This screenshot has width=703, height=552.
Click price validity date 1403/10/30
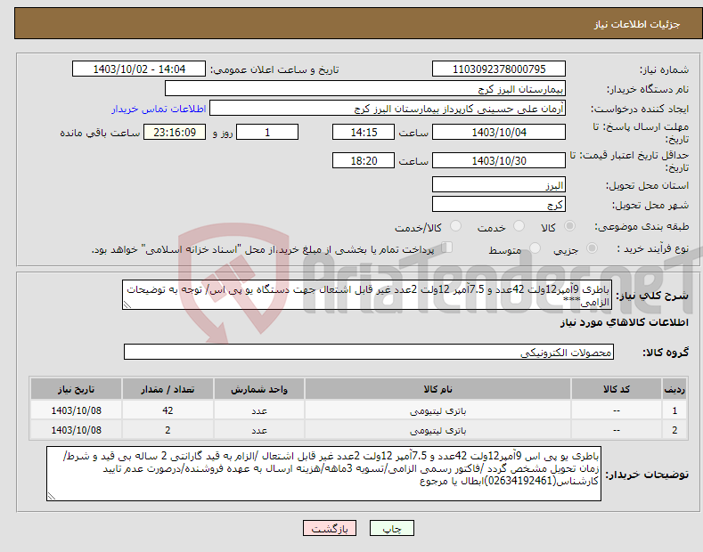pos(499,160)
